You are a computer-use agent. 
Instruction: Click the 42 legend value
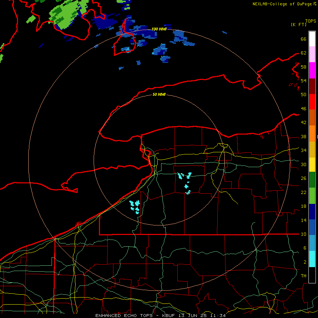(304, 123)
